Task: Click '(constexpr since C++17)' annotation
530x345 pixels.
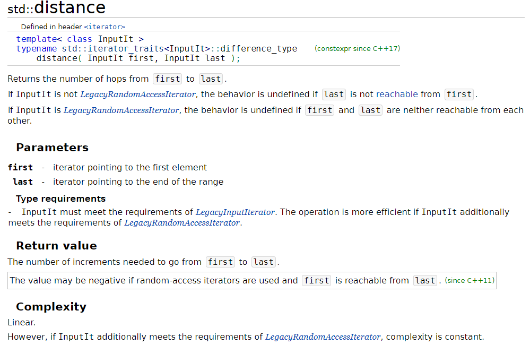Action: (x=357, y=48)
